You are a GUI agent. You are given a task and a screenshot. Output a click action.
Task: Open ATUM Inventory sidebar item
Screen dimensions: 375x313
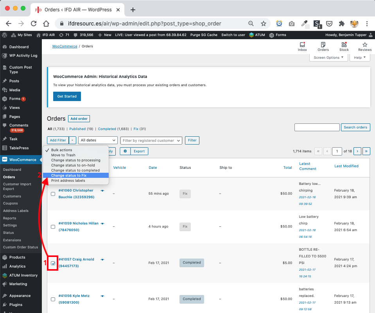point(23,275)
